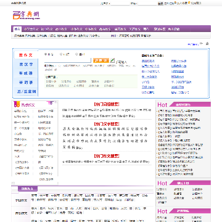Open the 手写输入 handwriting pencil icon
The width and height of the screenshot is (222, 222).
pyautogui.click(x=112, y=60)
